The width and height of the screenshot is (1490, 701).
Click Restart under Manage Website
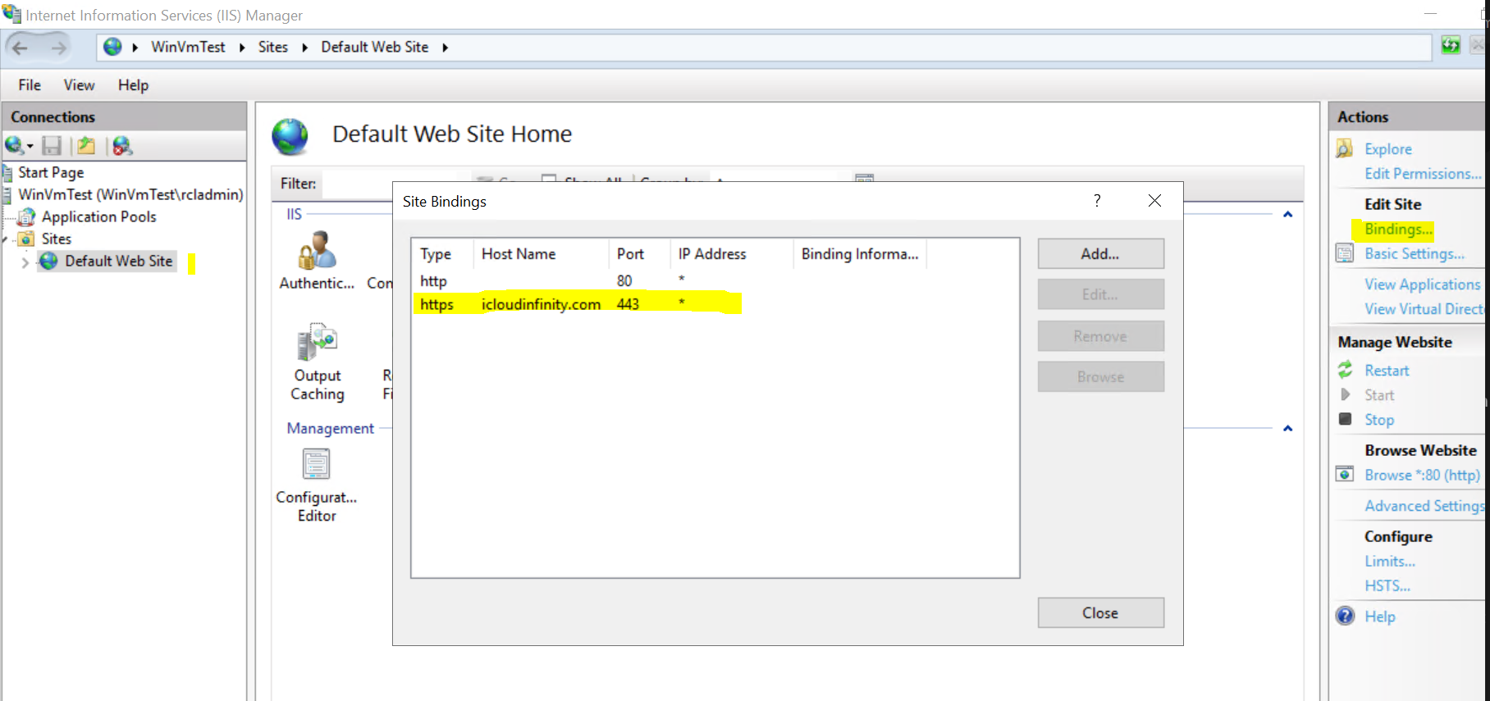(x=1387, y=371)
